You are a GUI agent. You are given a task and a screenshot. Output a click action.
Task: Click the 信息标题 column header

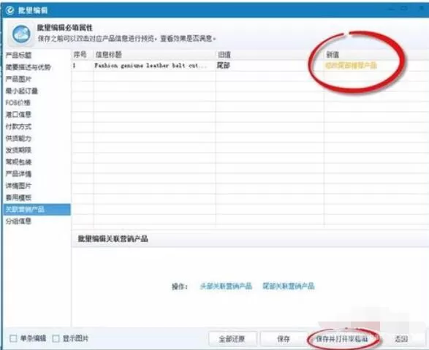(x=109, y=55)
